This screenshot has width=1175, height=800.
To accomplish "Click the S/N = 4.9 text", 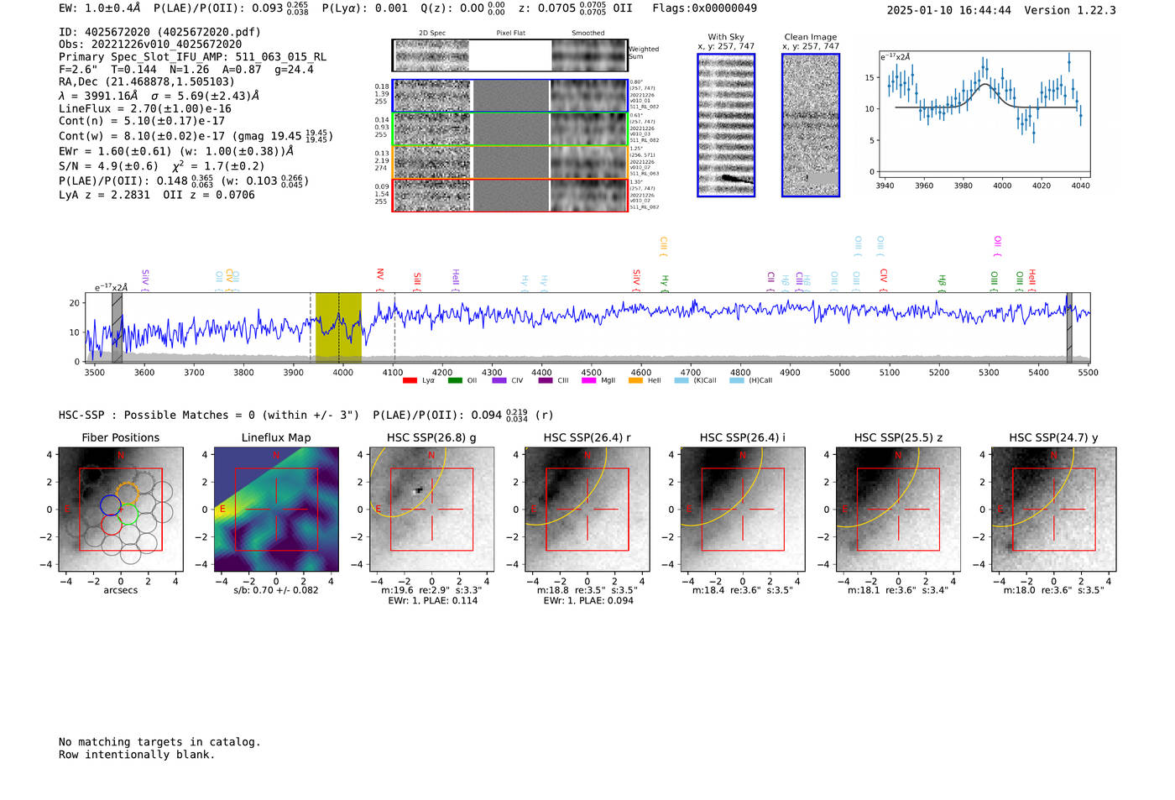I will click(108, 166).
